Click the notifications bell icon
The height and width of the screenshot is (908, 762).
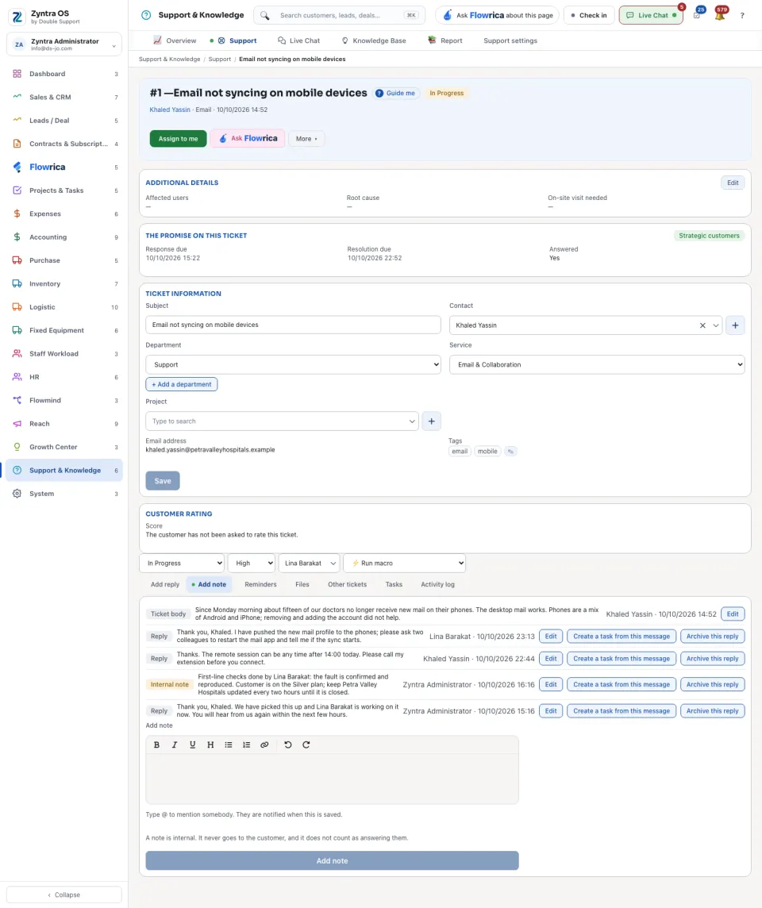(720, 16)
